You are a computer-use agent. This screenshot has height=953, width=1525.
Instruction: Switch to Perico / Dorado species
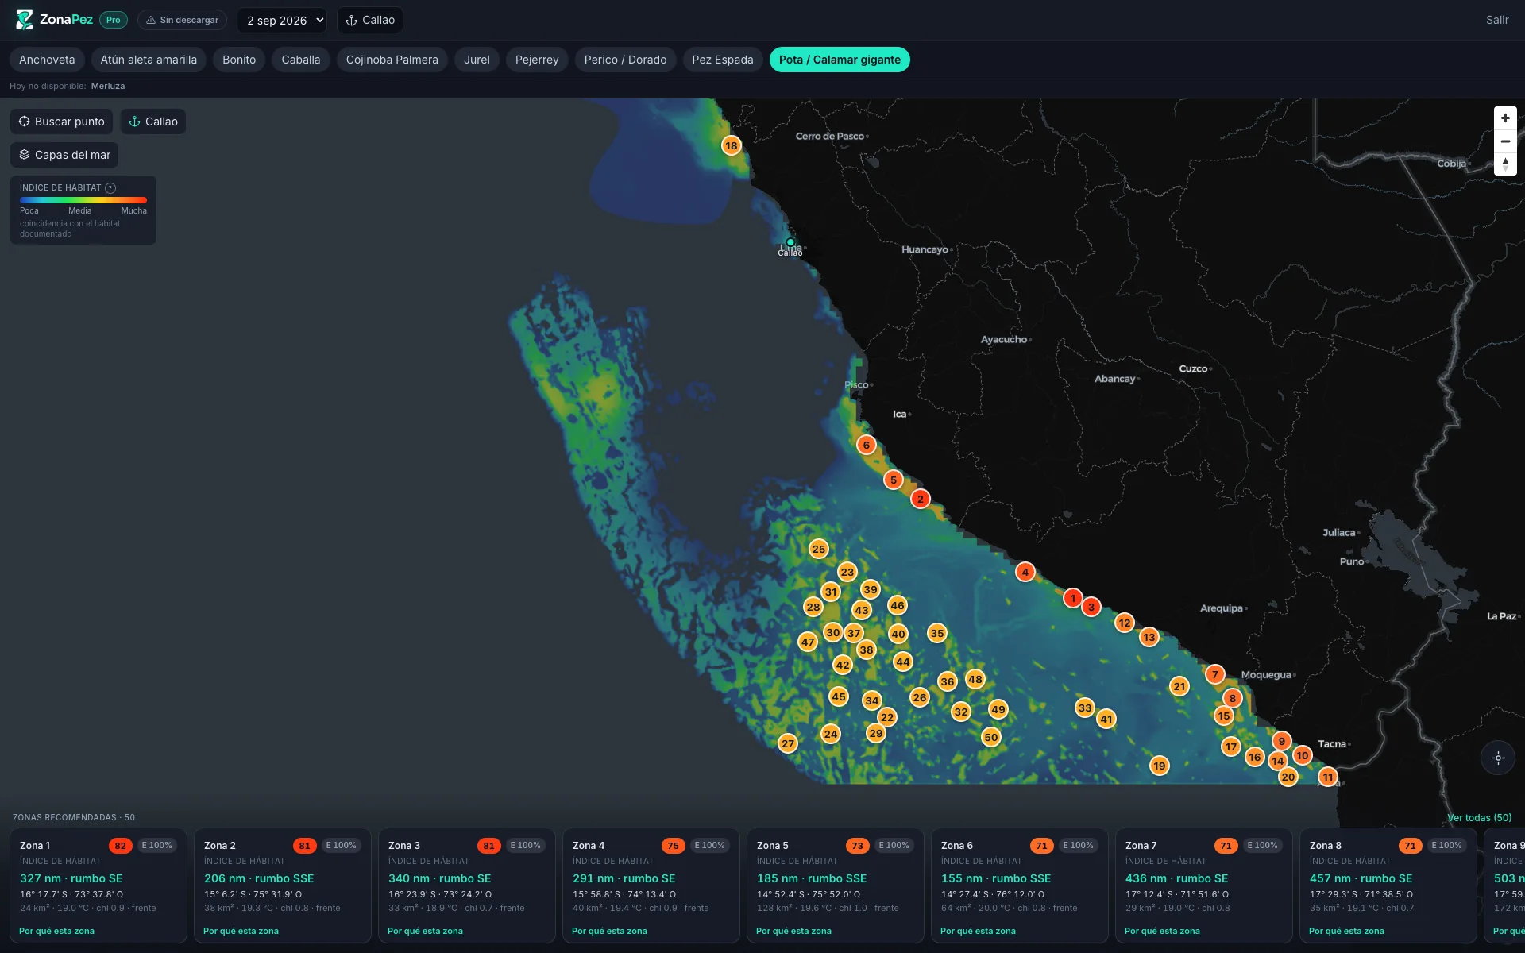pyautogui.click(x=626, y=60)
